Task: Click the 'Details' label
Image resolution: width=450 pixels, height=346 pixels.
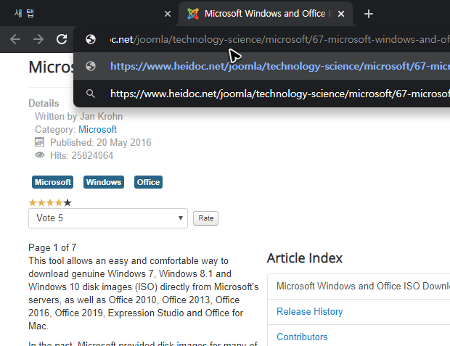Action: [44, 103]
